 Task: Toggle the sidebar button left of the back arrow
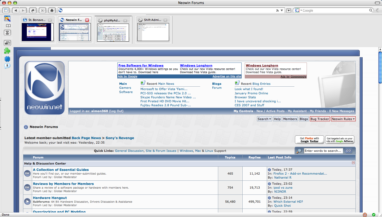pyautogui.click(x=6, y=10)
